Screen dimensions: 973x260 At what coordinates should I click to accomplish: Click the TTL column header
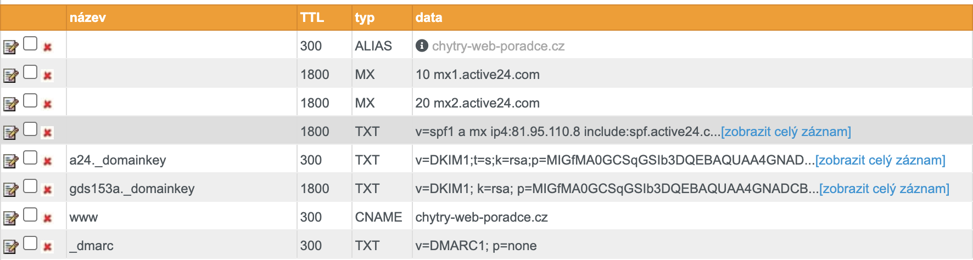coord(312,18)
